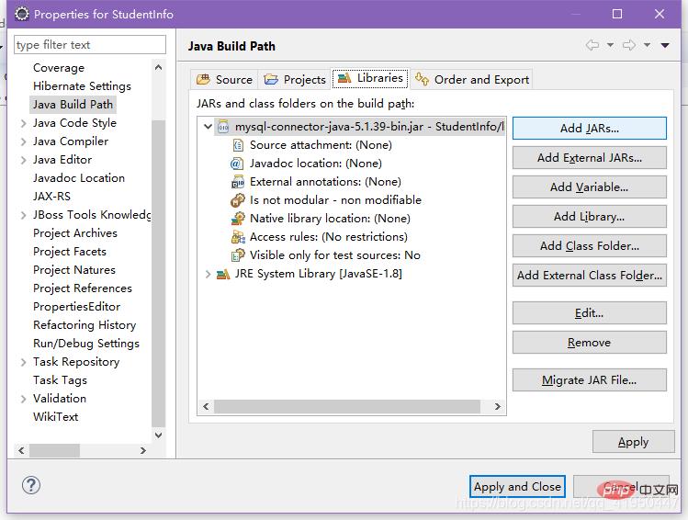
Task: Switch to the Projects tab
Action: [295, 79]
